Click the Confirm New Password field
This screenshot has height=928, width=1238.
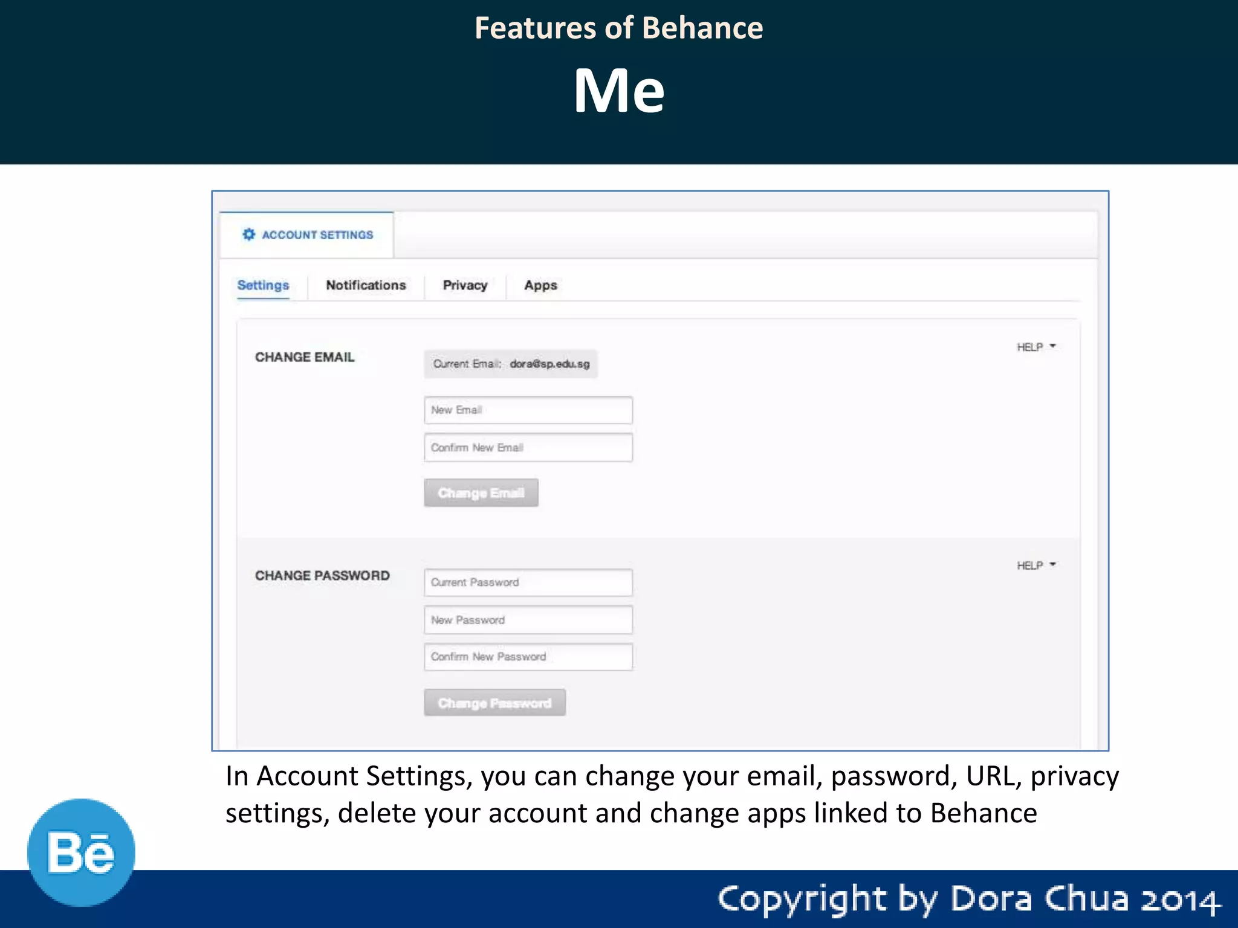coord(528,657)
